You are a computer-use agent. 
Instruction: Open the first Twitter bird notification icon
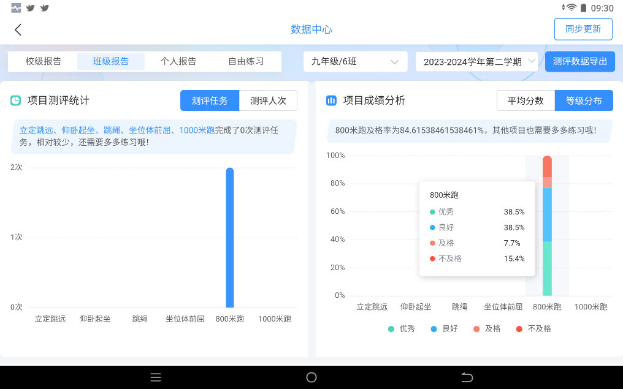[x=29, y=7]
